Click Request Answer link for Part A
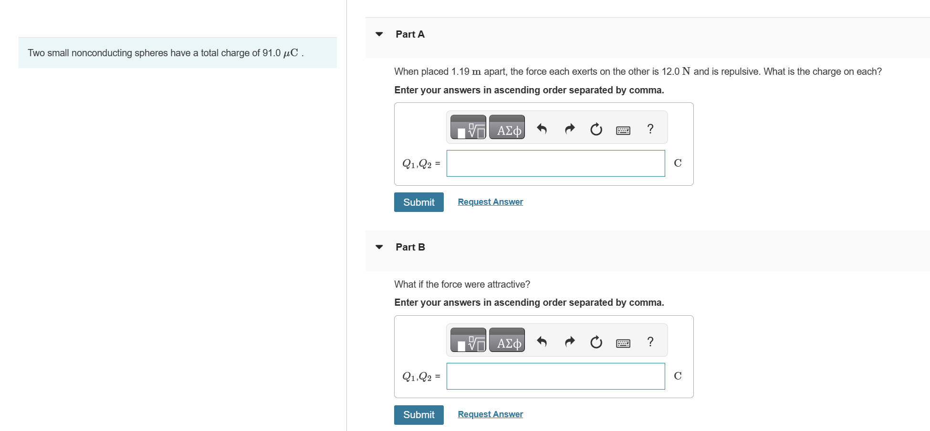Image resolution: width=930 pixels, height=431 pixels. [x=491, y=202]
